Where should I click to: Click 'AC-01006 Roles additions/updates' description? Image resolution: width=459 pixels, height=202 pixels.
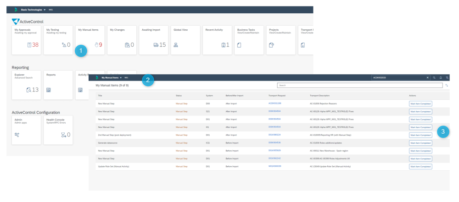(325, 143)
